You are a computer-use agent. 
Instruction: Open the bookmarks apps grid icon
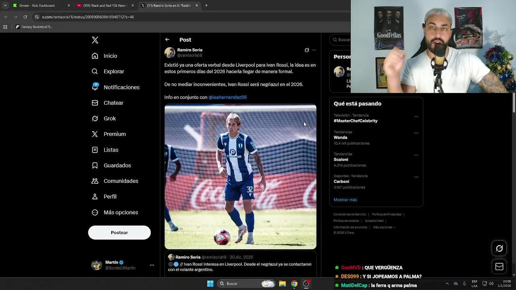pyautogui.click(x=5, y=27)
